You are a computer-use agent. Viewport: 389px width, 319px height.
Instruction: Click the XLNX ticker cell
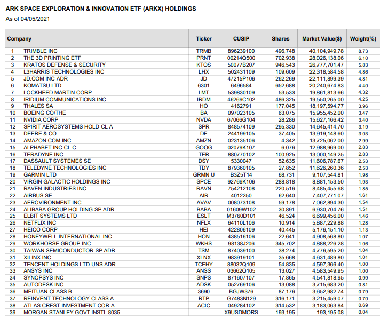[204, 258]
